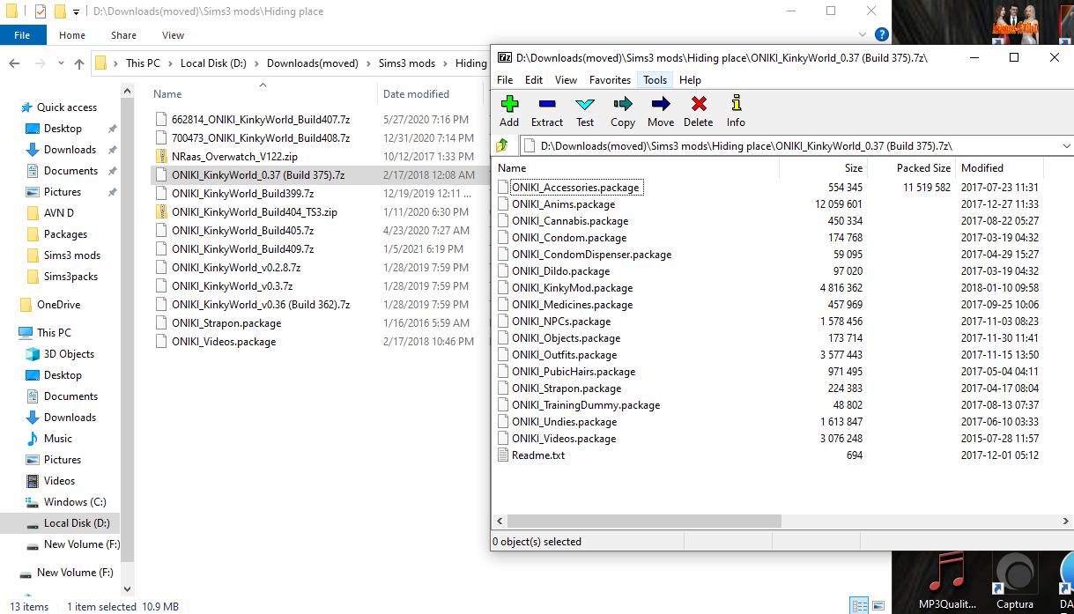Click the Info toolbar icon in 7-Zip
Viewport: 1074px width, 614px height.
736,112
